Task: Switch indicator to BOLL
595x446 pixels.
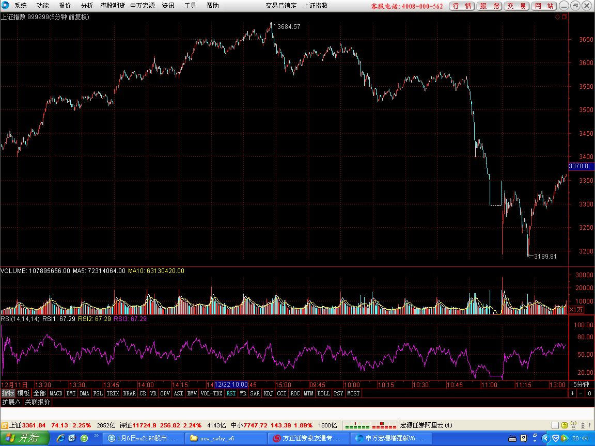Action: pos(324,393)
